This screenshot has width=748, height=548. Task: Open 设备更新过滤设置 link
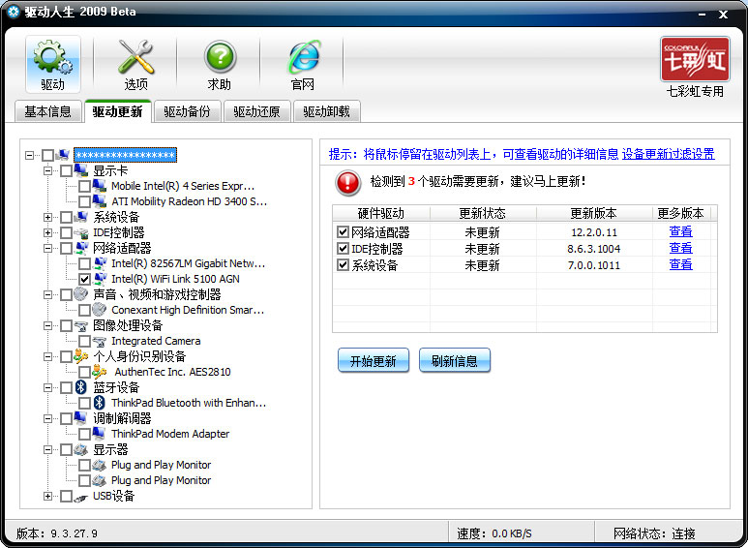(669, 154)
